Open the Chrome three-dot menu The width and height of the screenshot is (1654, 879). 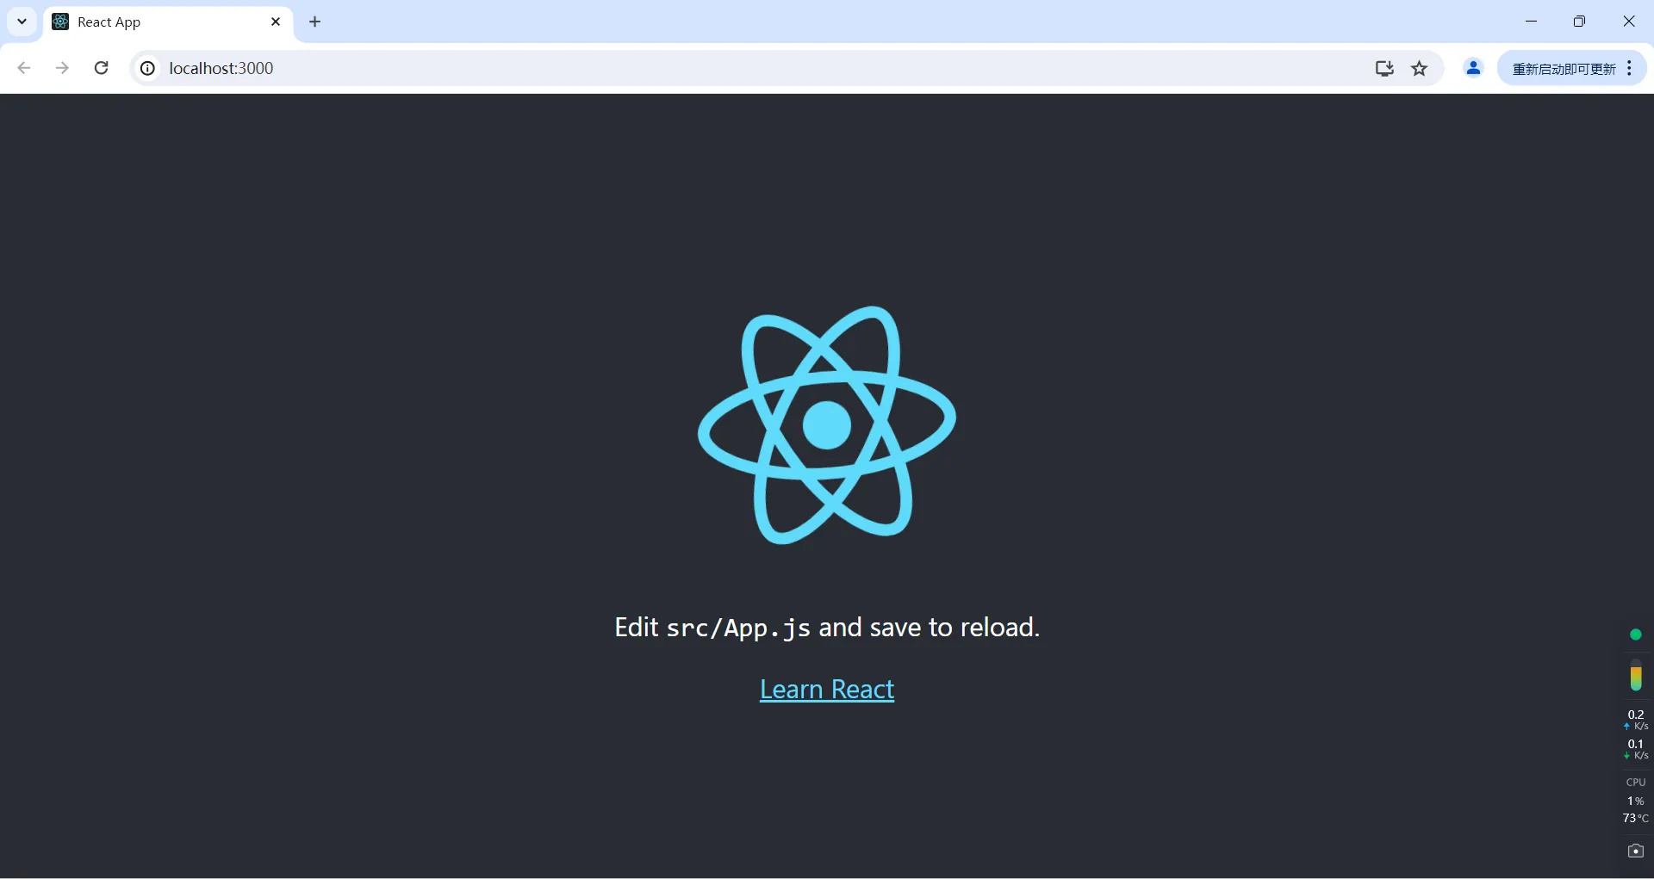(1631, 68)
